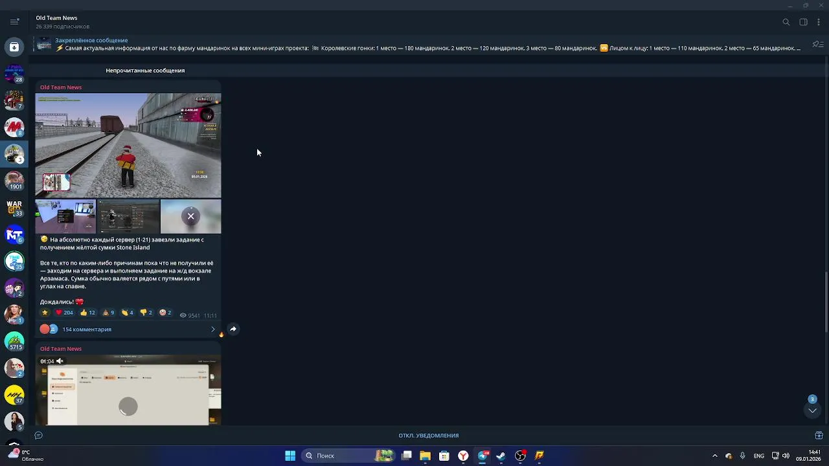Open Yandex Browser from the taskbar
This screenshot has width=829, height=466.
[x=463, y=456]
